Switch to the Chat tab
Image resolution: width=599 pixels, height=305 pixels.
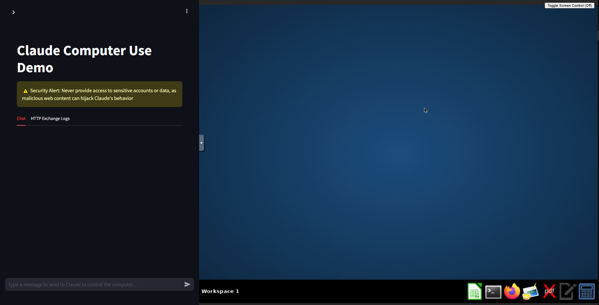(x=21, y=119)
